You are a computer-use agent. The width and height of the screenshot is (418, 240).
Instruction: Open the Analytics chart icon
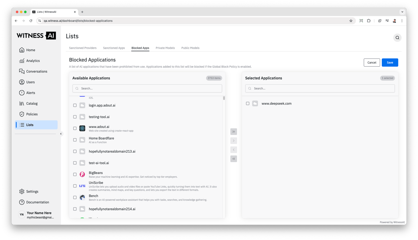22,61
